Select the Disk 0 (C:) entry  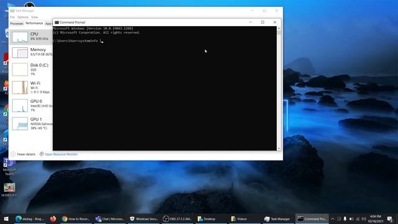tap(31, 69)
